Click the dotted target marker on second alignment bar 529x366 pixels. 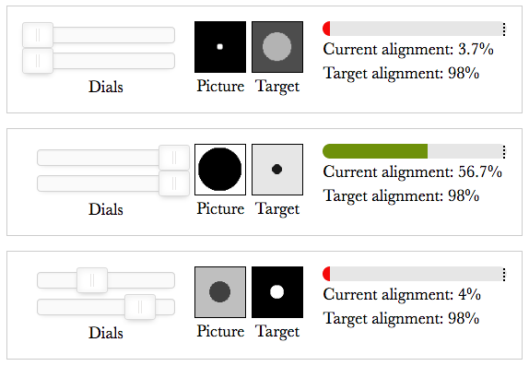[x=504, y=151]
